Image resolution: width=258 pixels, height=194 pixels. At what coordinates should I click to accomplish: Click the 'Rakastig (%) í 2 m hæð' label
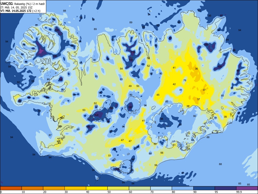[x=29, y=4]
